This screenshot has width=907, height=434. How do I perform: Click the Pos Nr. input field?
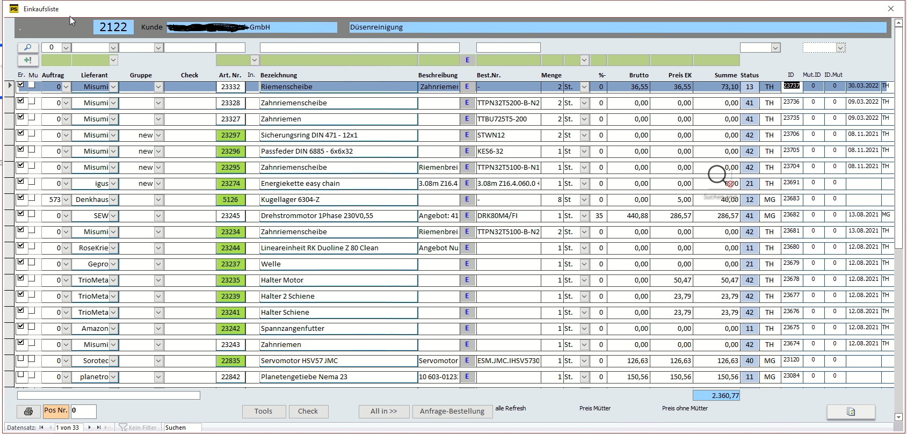click(x=83, y=411)
